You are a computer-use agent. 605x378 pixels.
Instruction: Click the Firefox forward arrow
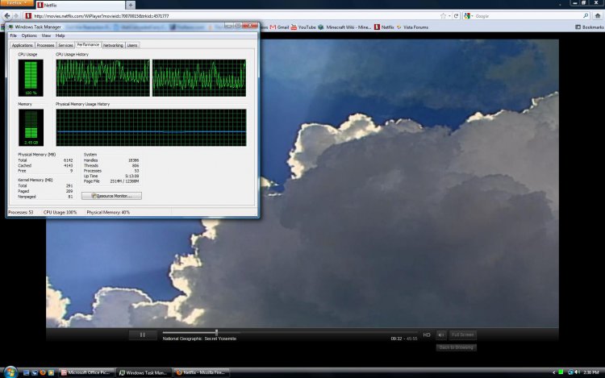click(x=16, y=16)
